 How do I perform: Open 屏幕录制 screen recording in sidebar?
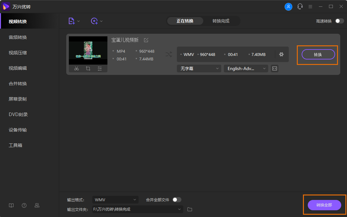point(18,99)
